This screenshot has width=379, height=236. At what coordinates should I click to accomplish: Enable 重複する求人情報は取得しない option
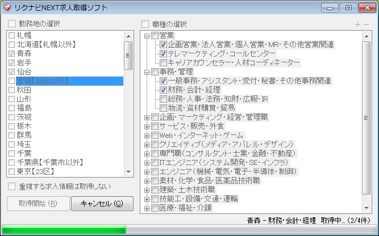pos(11,186)
